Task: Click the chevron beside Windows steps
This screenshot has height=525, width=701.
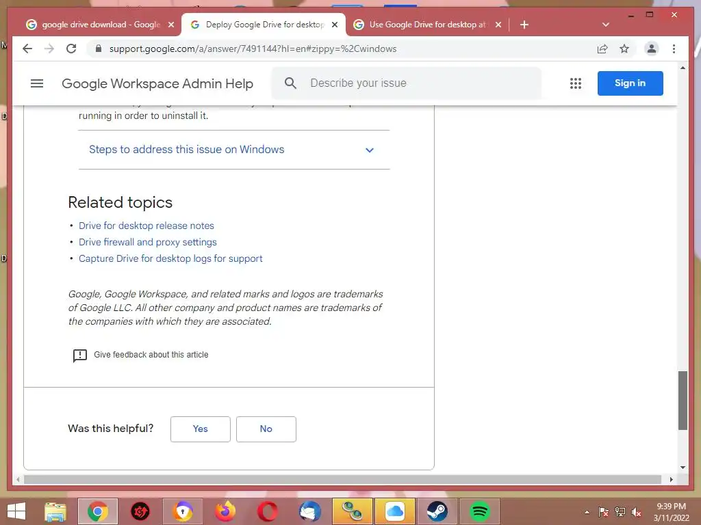Action: (369, 150)
